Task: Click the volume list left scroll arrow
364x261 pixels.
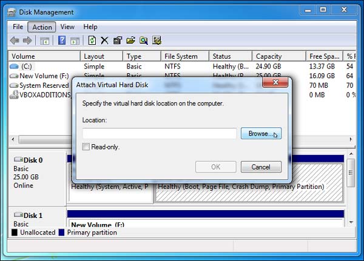Action: click(x=13, y=139)
